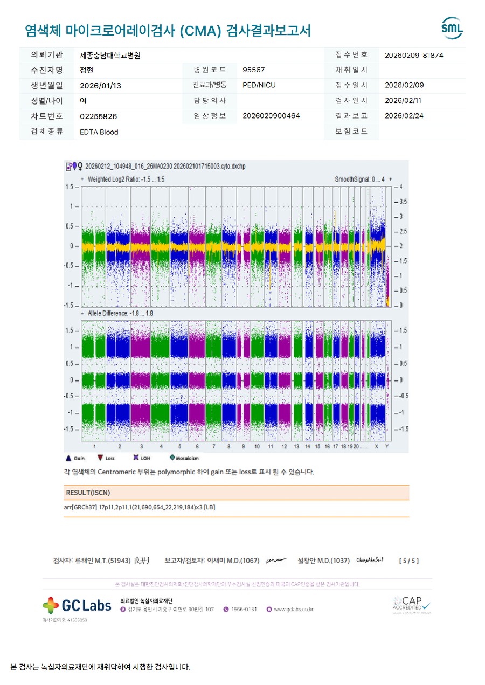Click the Chang Ahn Seol signature

(x=369, y=561)
